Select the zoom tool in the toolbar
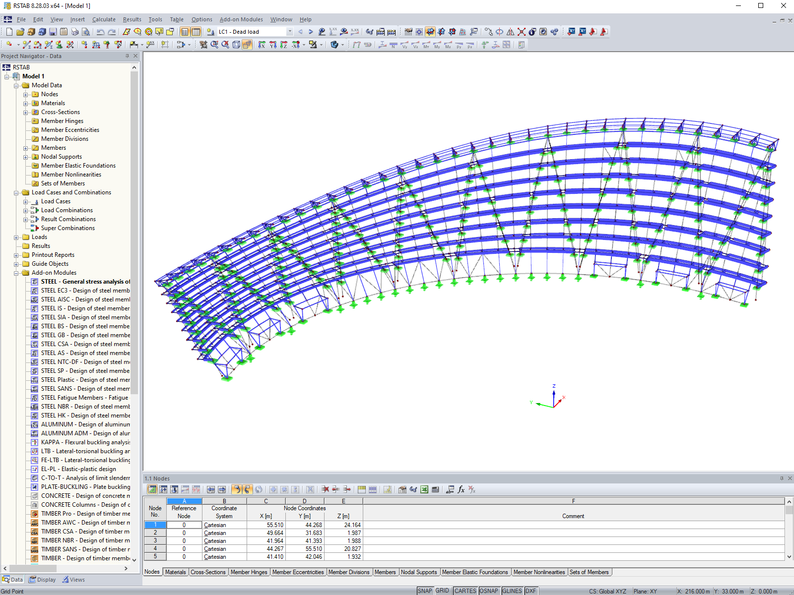 213,45
